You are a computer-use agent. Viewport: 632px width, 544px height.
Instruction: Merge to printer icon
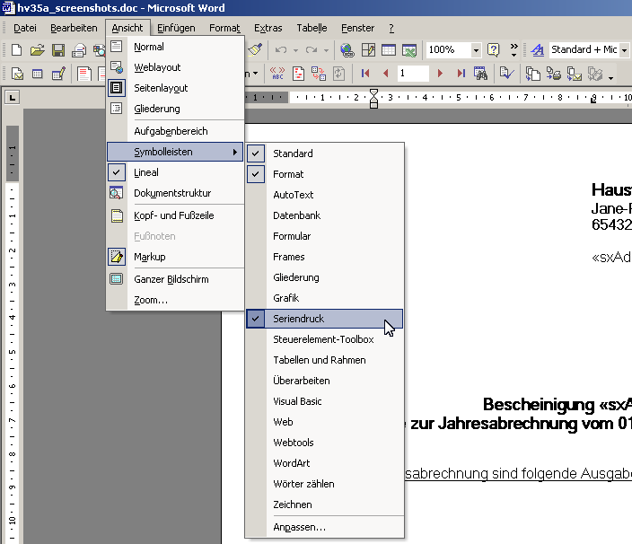coord(553,74)
